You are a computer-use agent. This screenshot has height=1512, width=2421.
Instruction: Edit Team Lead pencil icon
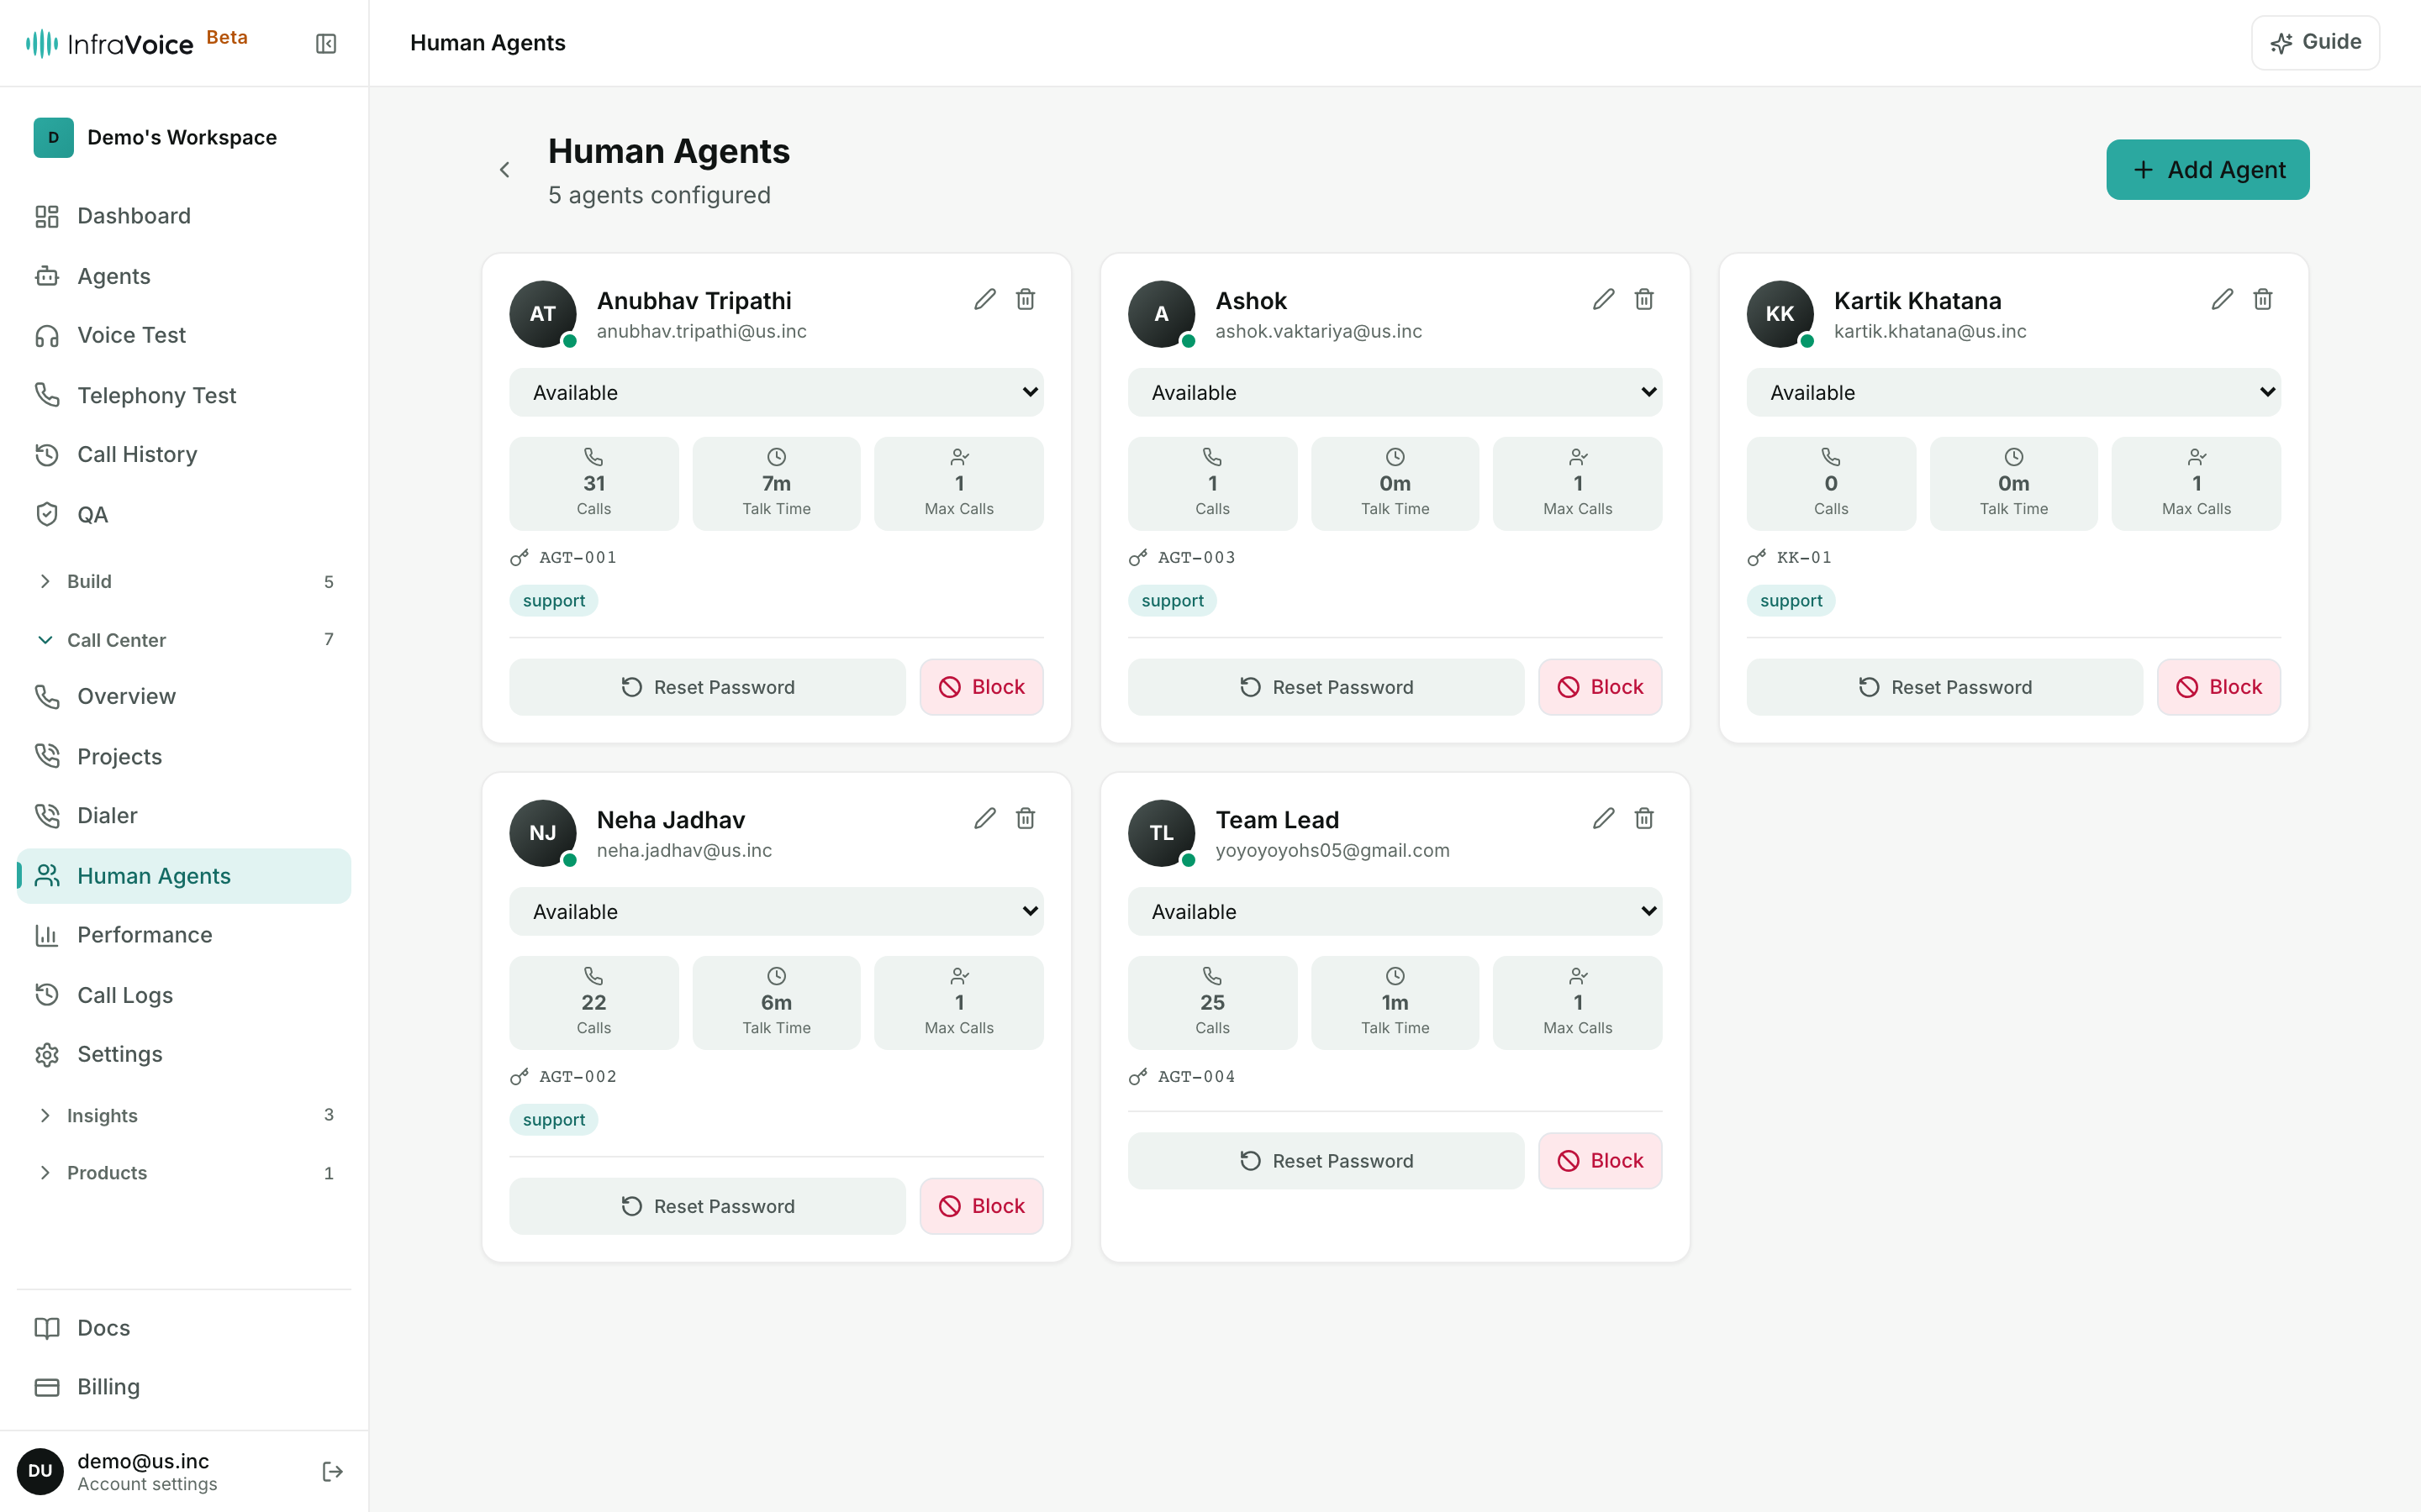click(1604, 818)
